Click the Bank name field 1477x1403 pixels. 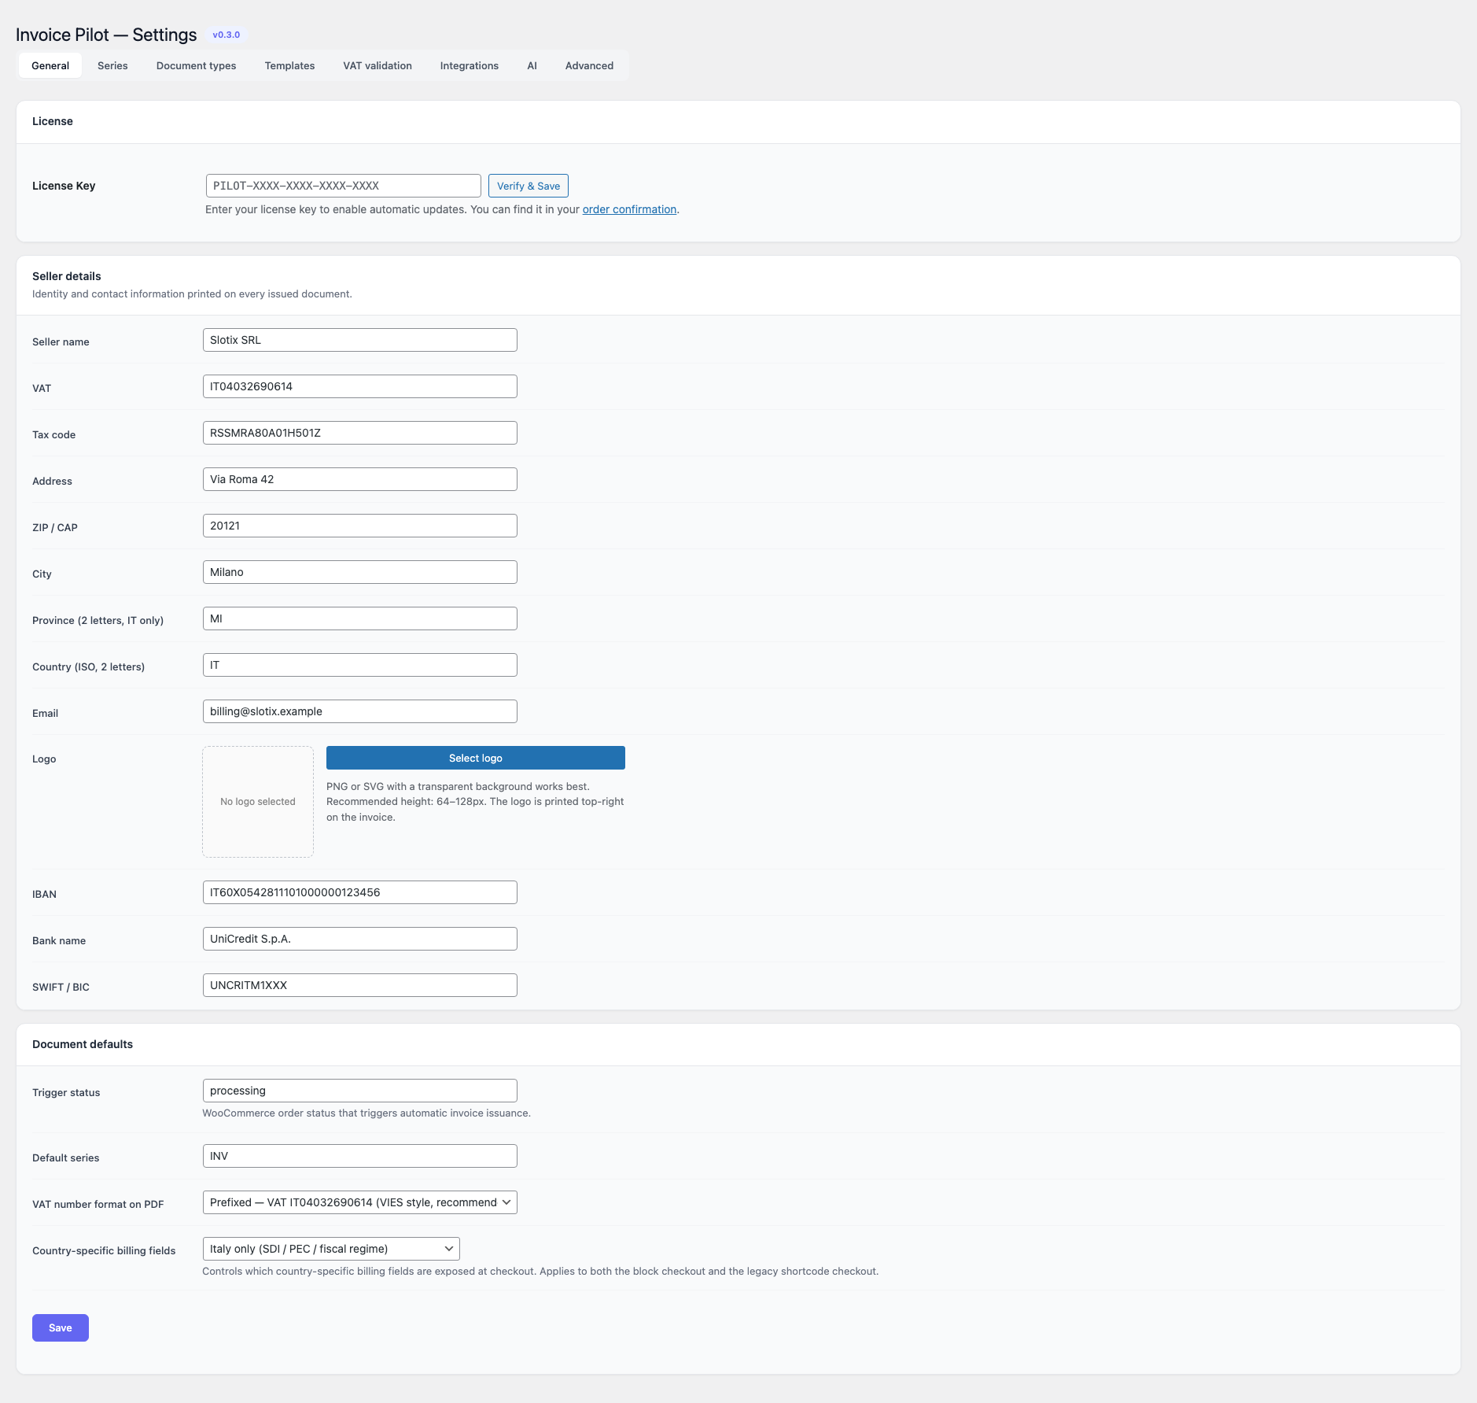point(360,939)
